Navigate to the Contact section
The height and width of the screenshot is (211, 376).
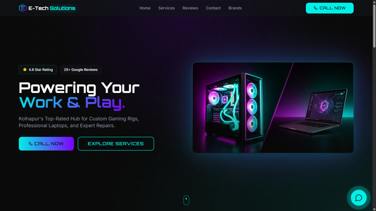[213, 8]
